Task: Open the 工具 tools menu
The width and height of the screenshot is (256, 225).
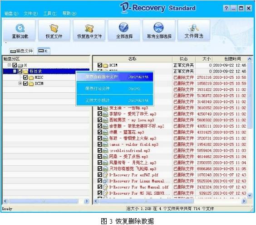Action: point(50,13)
